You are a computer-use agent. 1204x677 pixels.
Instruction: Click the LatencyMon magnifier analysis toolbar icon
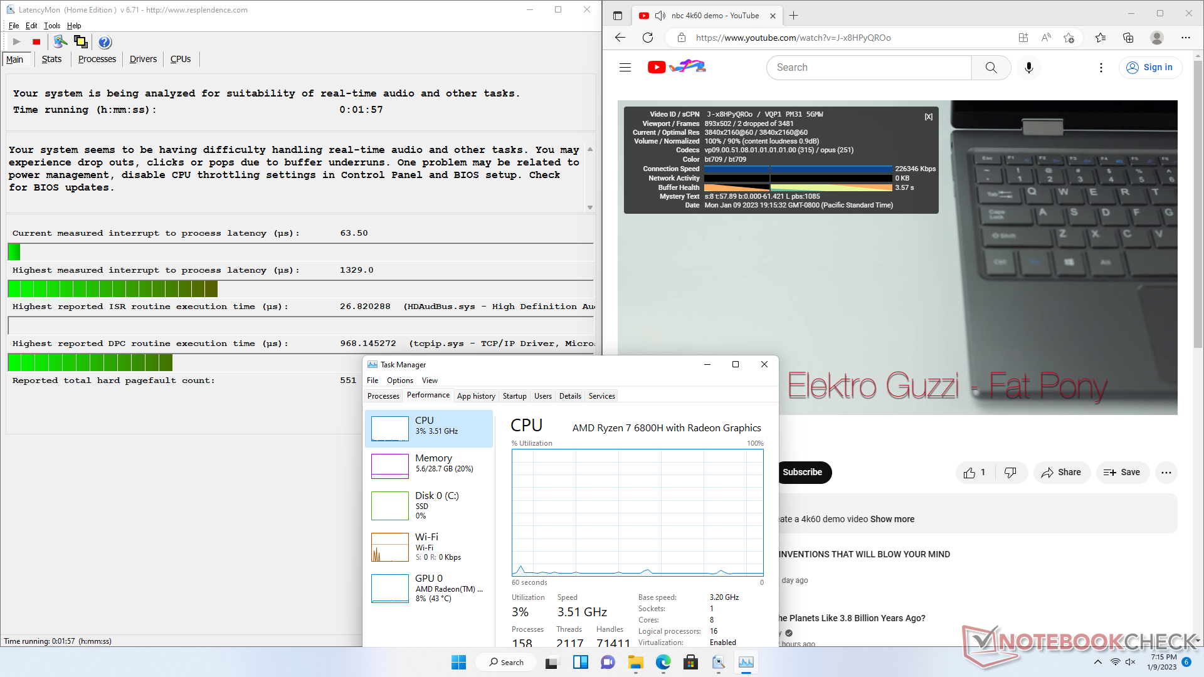[x=60, y=42]
